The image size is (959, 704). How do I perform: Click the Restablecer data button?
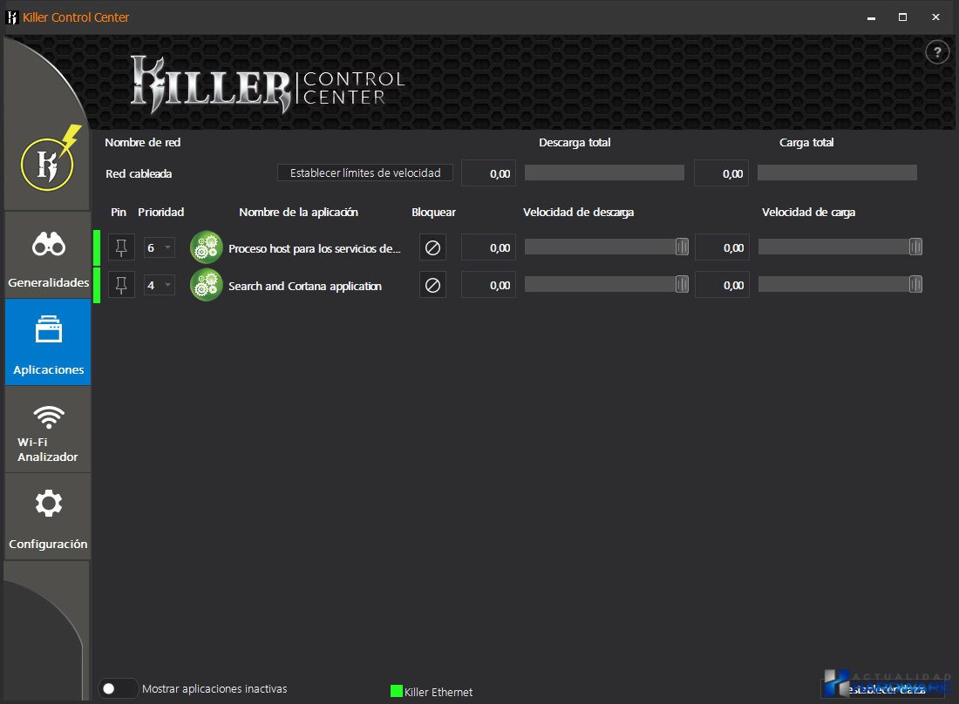[x=882, y=689]
